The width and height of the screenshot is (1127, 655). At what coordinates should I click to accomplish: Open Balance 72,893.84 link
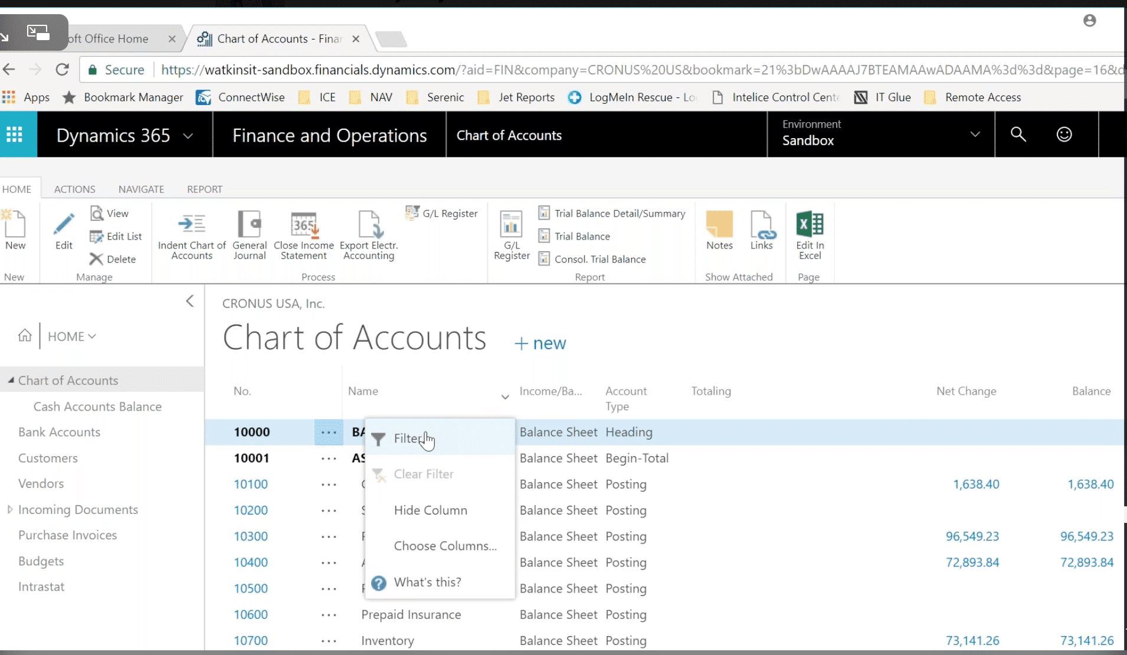(1087, 562)
